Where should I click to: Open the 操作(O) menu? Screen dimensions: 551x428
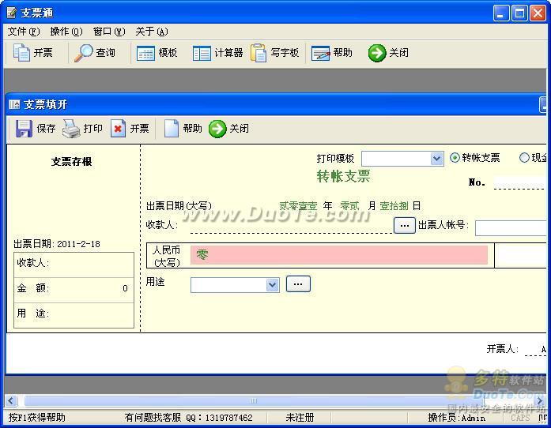tap(66, 32)
